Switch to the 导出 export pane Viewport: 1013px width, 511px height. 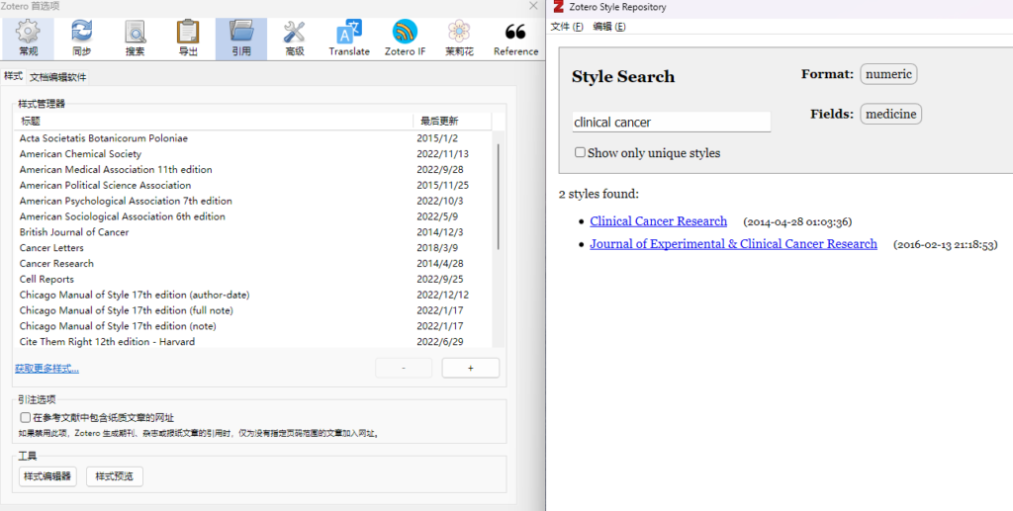(187, 39)
